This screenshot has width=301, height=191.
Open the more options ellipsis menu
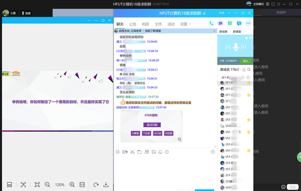point(248,23)
